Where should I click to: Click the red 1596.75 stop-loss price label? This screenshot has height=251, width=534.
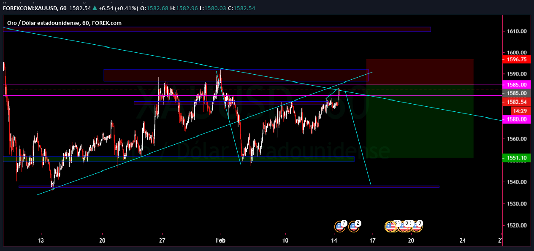point(516,59)
